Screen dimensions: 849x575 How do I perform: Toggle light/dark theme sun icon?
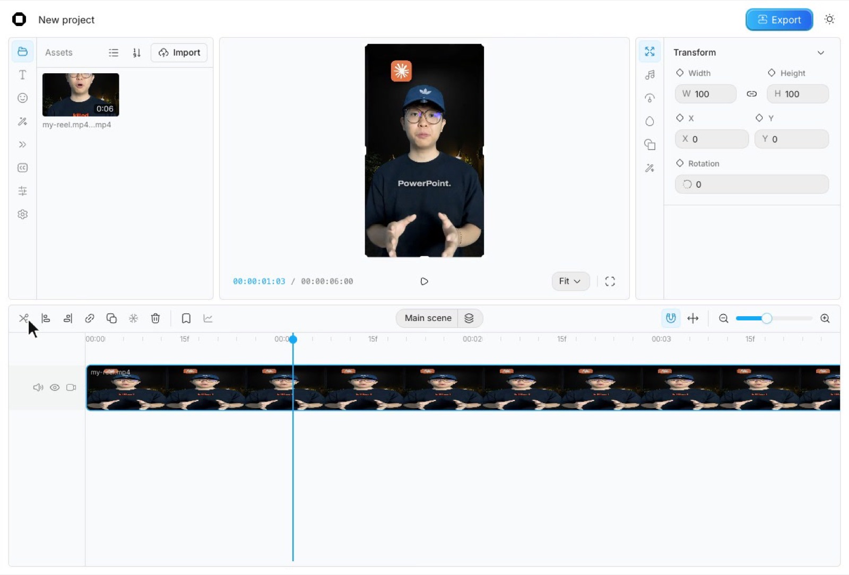pyautogui.click(x=829, y=20)
